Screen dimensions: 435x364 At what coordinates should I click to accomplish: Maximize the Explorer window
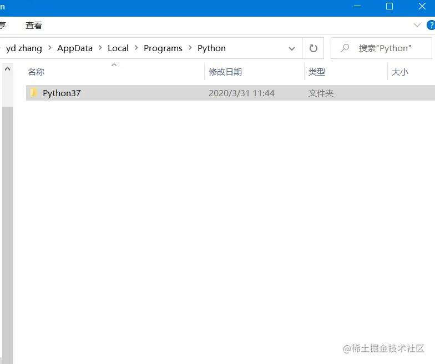coord(390,6)
